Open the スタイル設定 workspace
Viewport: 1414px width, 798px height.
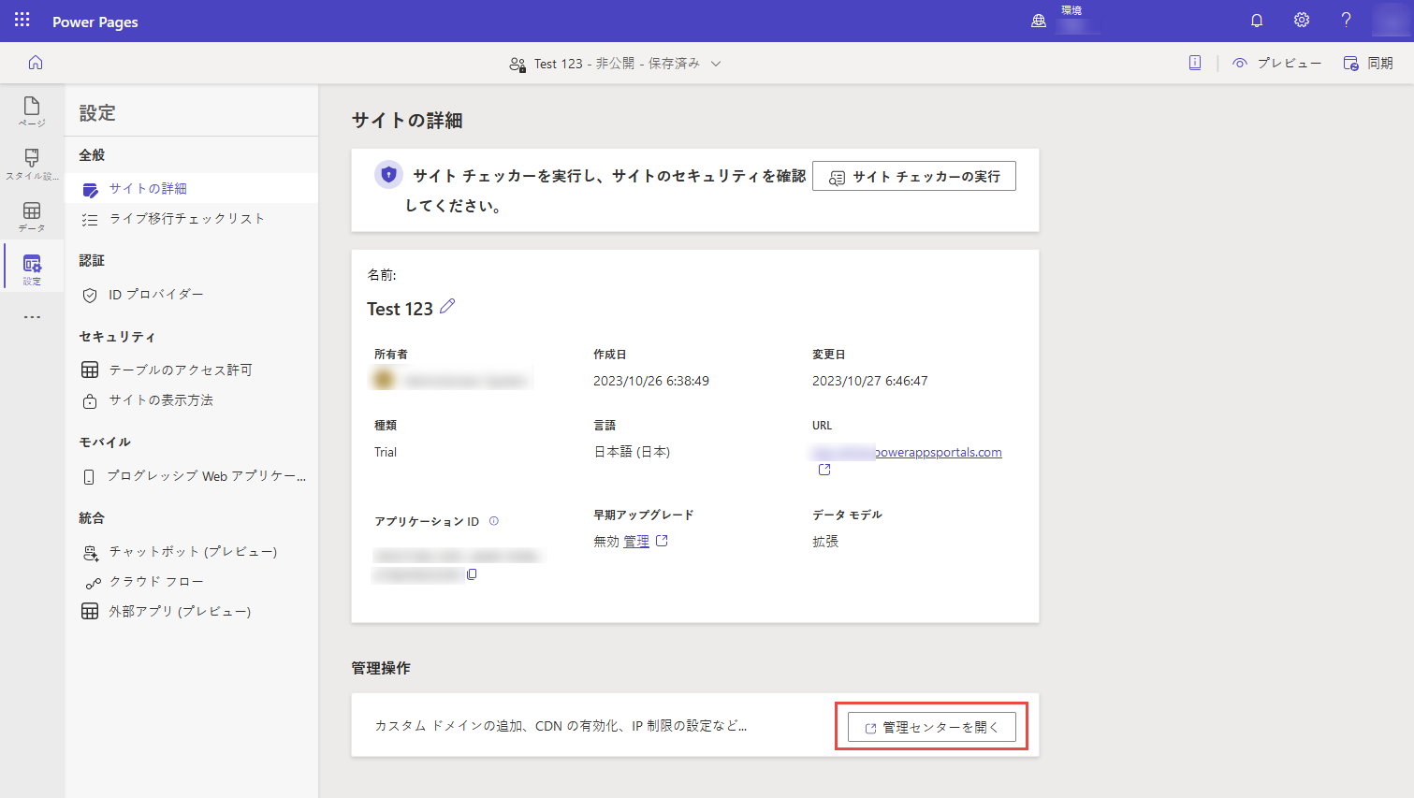click(32, 164)
